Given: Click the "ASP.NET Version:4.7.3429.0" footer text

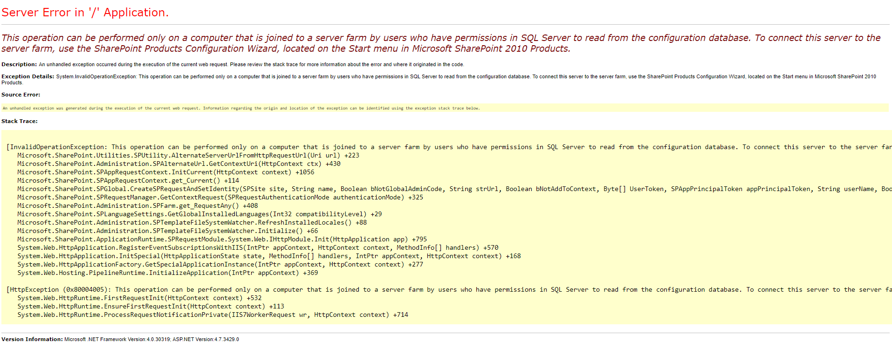Looking at the screenshot, I should pyautogui.click(x=206, y=339).
